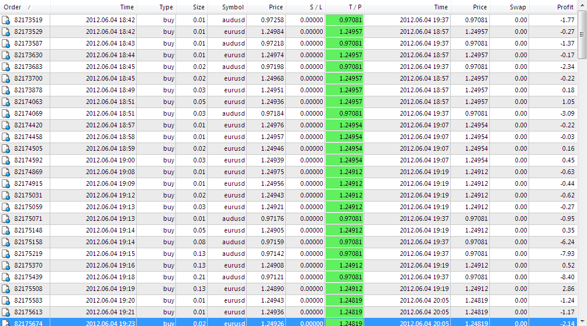Click the order icon for 82173683

(x=6, y=67)
